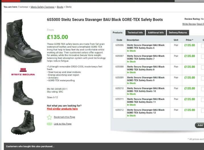Click the Slip rating: SRC text
The image size is (204, 150).
(55, 92)
